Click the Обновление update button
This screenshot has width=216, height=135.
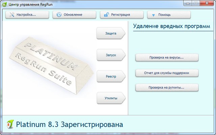pyautogui.click(x=74, y=15)
